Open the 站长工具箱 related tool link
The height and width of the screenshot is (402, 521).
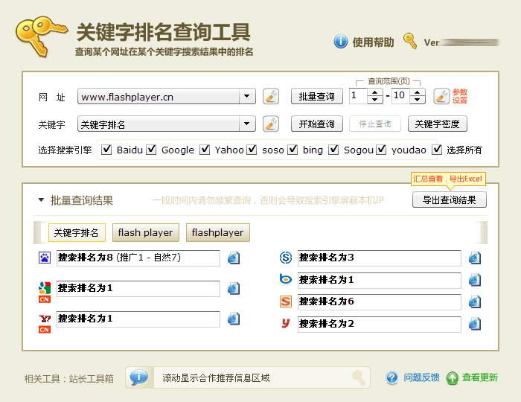click(x=92, y=378)
